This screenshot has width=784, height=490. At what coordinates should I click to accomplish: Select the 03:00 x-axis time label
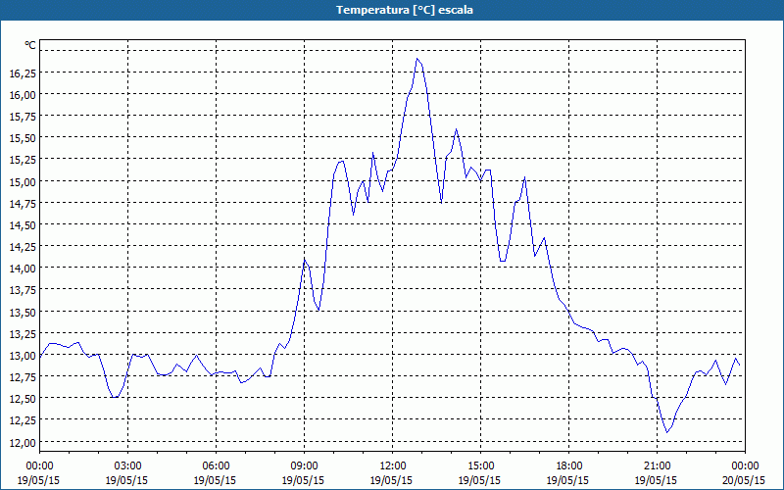128,466
